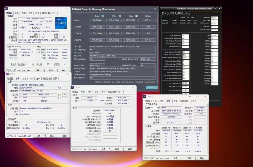
Task: Switch to 主板 tab in the CPU-Z processor window
Action: tap(17, 13)
